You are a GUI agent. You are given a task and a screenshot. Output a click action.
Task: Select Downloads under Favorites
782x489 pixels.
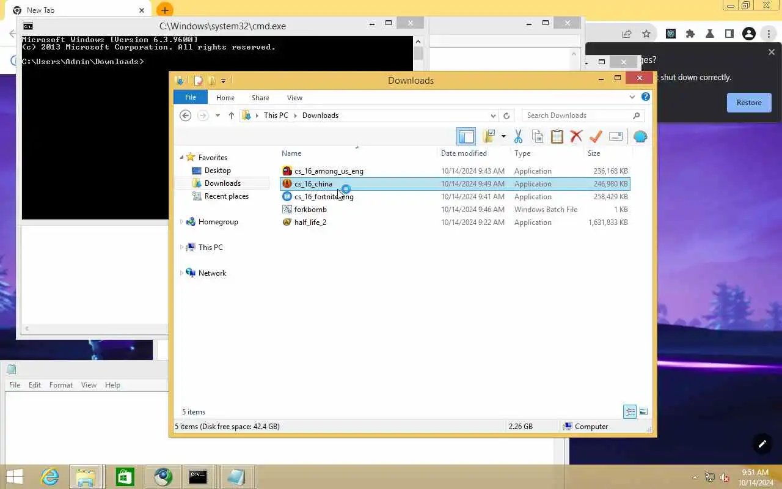[222, 183]
